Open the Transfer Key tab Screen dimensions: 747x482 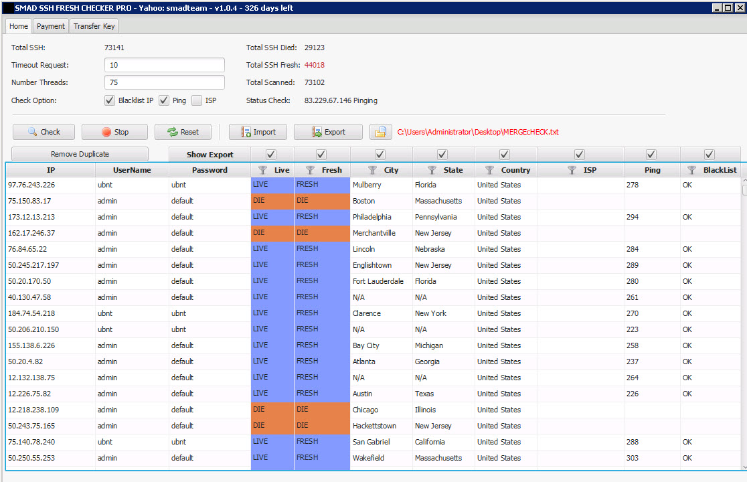click(x=94, y=26)
